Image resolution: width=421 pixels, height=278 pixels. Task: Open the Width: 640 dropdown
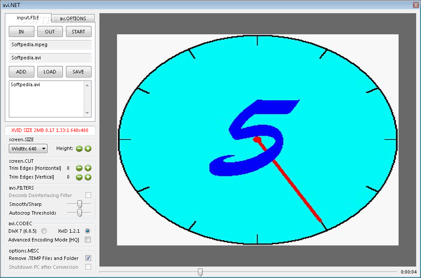point(28,149)
